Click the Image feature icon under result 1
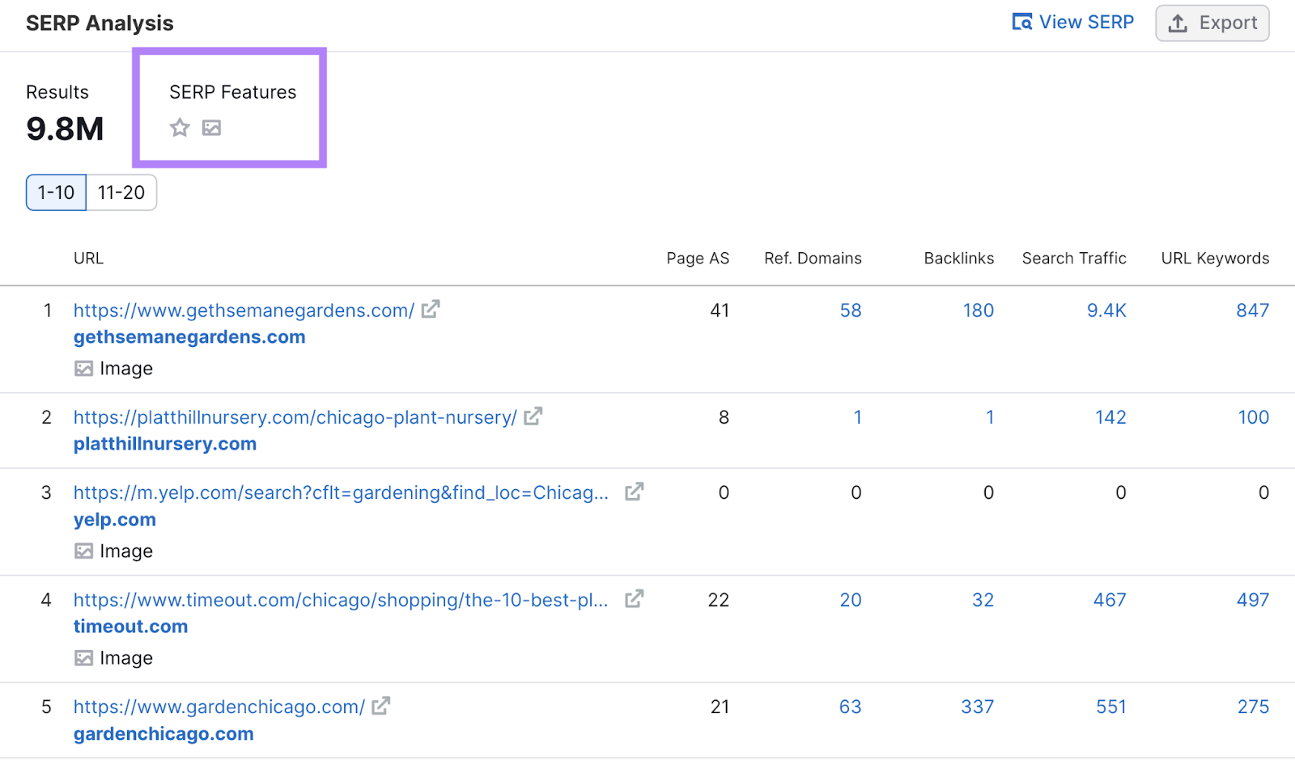1295x760 pixels. 83,368
